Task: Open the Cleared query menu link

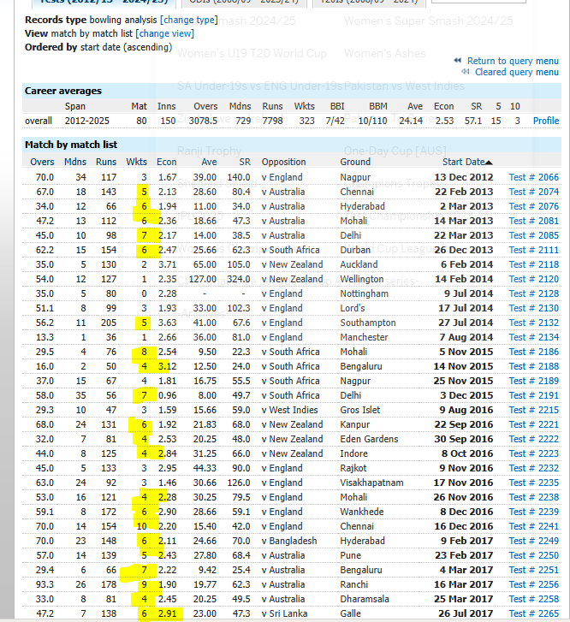Action: pyautogui.click(x=517, y=72)
